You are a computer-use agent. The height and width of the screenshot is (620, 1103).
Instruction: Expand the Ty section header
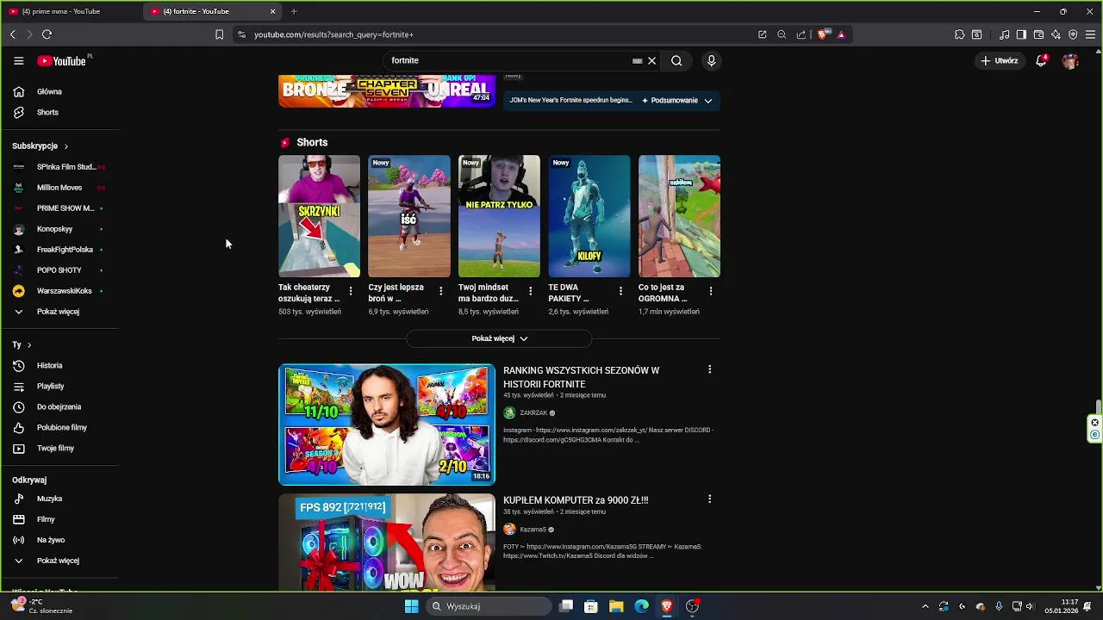[22, 344]
